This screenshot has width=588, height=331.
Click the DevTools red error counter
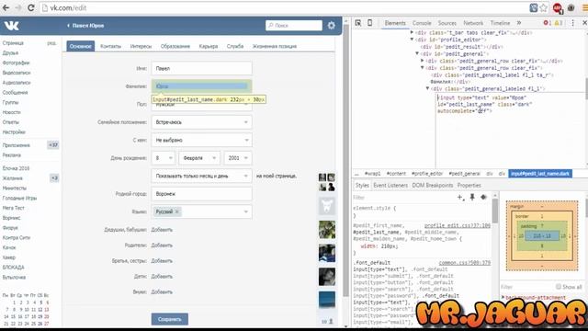[548, 23]
